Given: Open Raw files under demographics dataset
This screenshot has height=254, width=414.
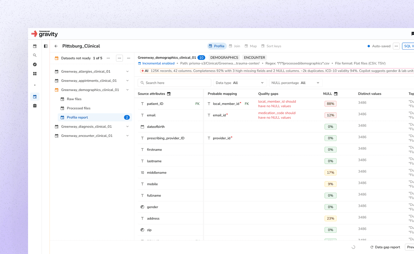Looking at the screenshot, I should 74,99.
